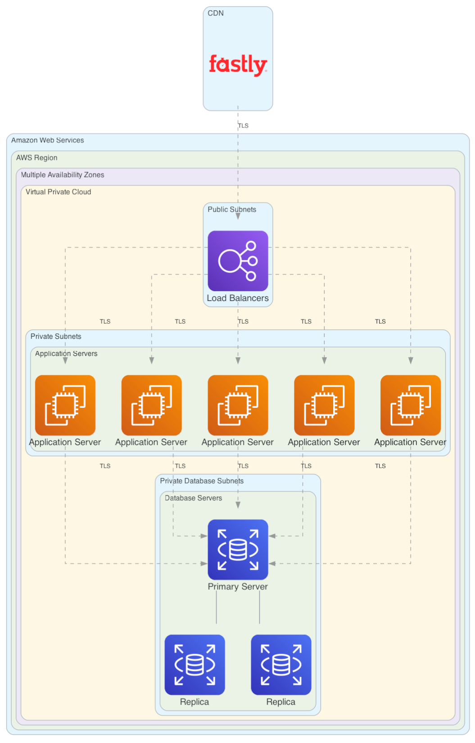Select the second Application Server icon from left
Image resolution: width=475 pixels, height=743 pixels.
click(152, 405)
